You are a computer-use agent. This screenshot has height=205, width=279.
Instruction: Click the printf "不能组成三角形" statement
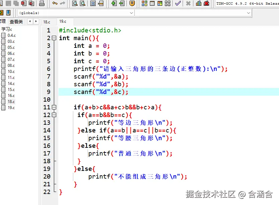click(x=138, y=177)
